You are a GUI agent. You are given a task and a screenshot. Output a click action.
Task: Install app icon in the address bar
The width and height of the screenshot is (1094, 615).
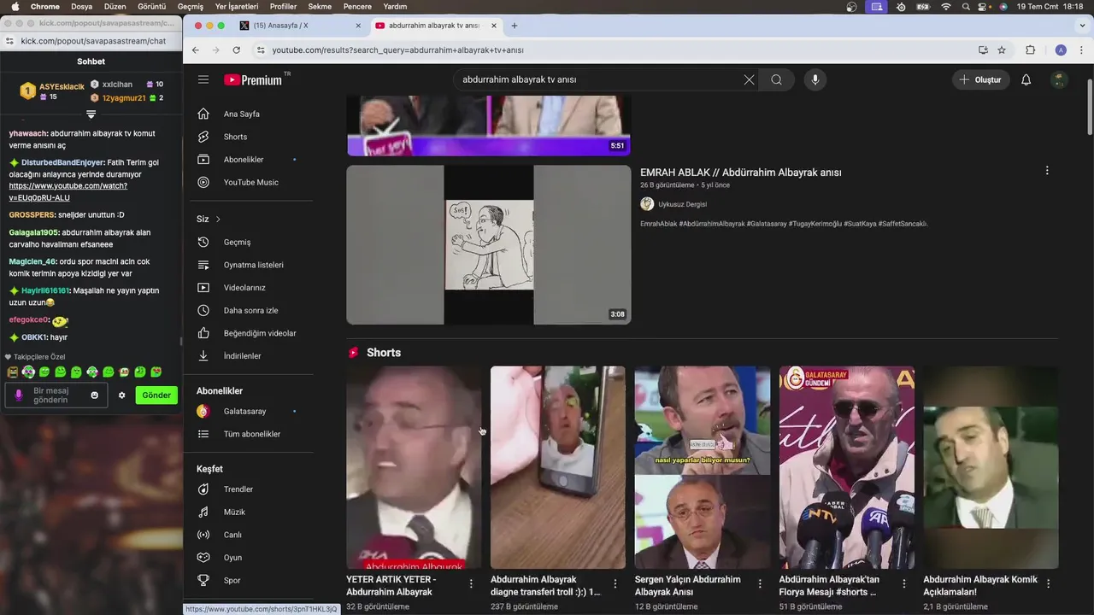983,50
